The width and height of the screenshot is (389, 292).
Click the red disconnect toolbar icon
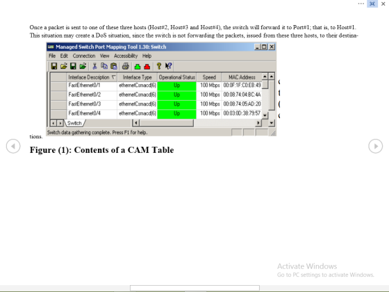pos(147,66)
